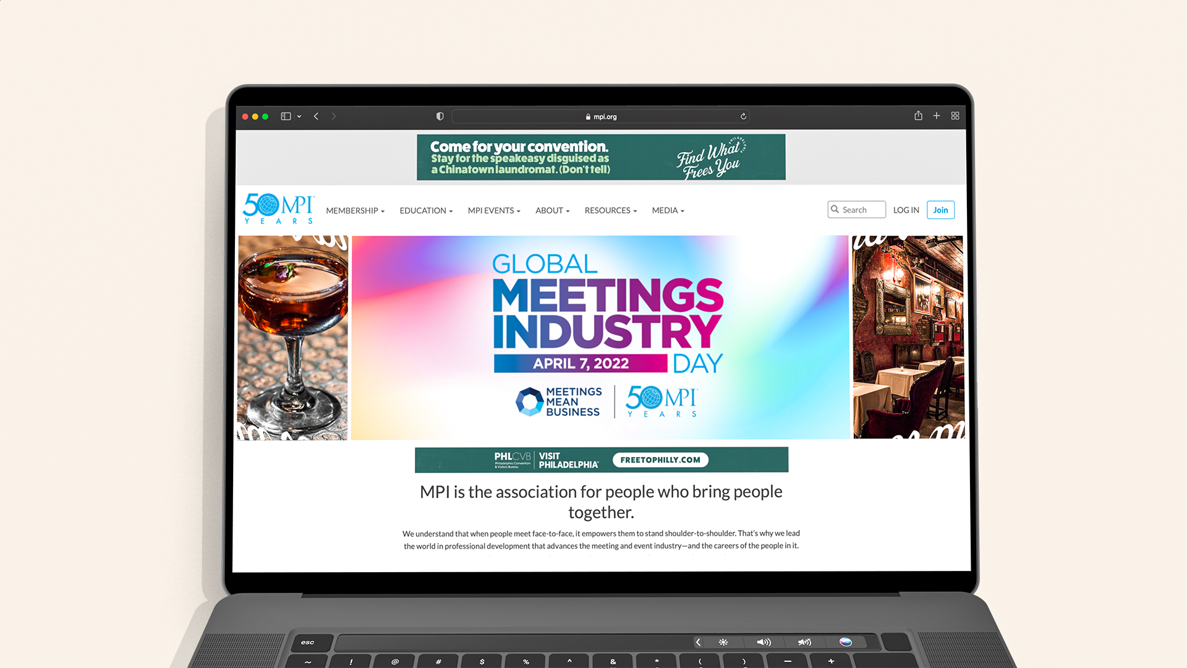Click the Safari share icon

919,116
